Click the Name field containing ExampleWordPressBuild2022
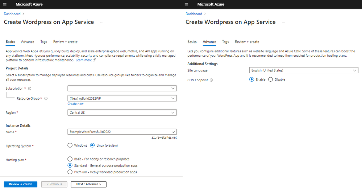Image resolution: width=362 pixels, height=190 pixels. click(x=122, y=132)
